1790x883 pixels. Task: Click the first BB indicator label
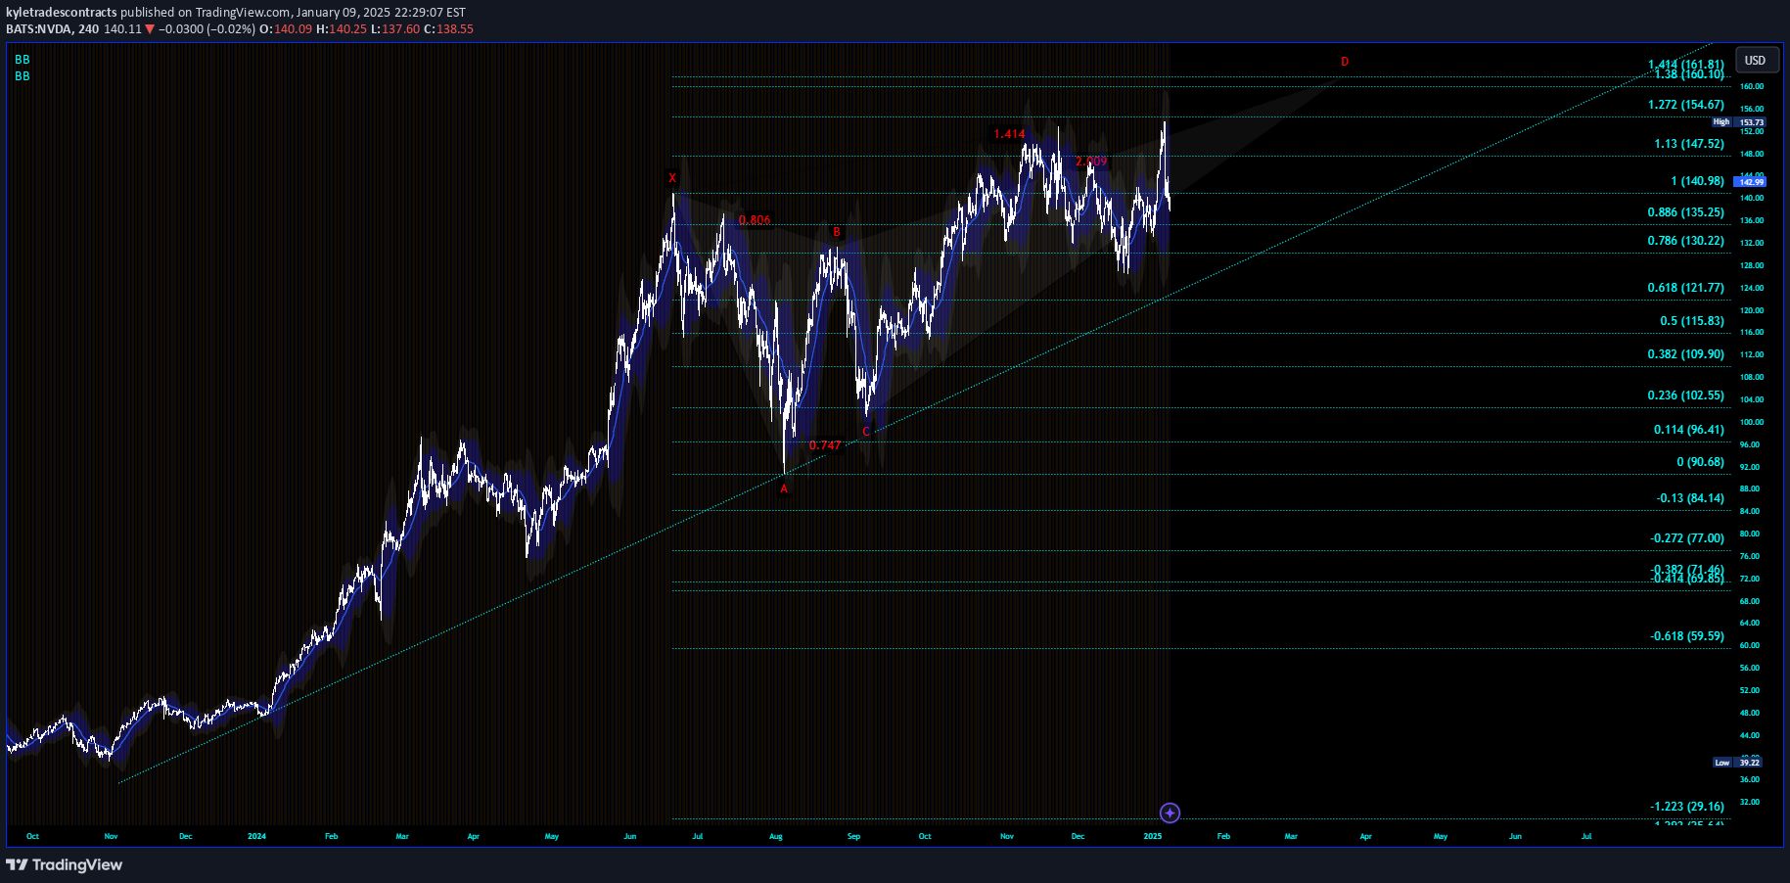coord(23,60)
